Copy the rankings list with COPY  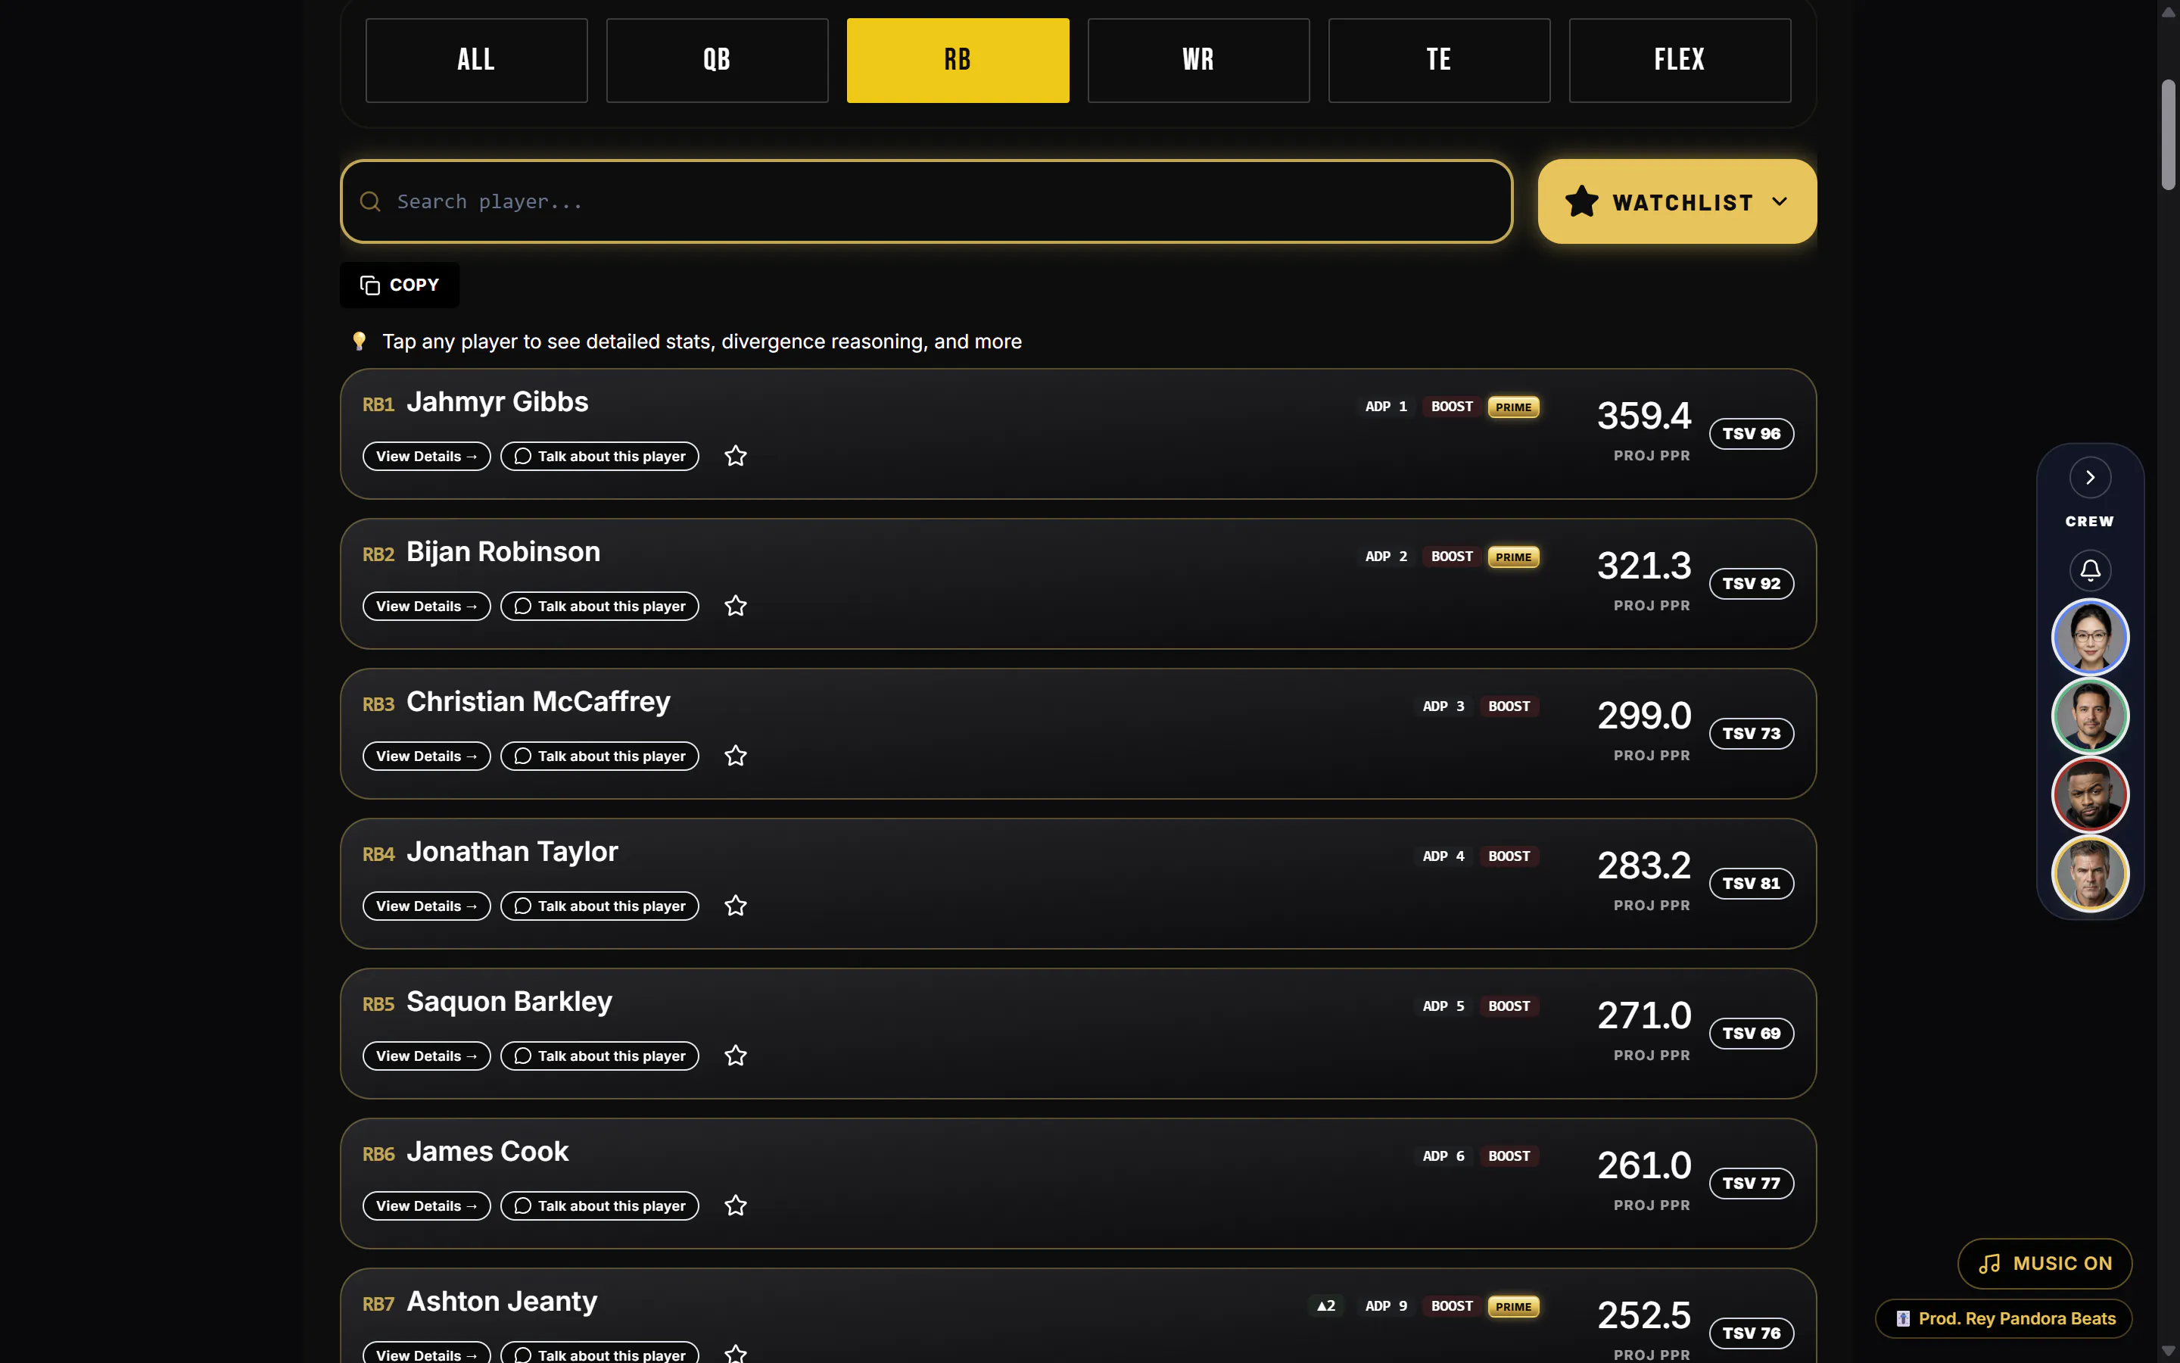[399, 285]
